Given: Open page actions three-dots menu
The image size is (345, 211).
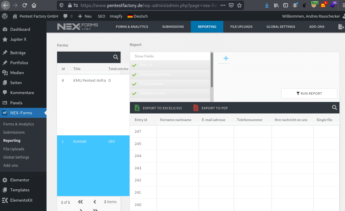Looking at the screenshot, I should coord(223,5).
